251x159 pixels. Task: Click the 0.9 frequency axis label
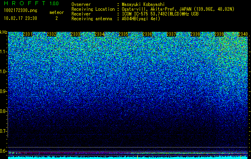click(x=3, y=91)
